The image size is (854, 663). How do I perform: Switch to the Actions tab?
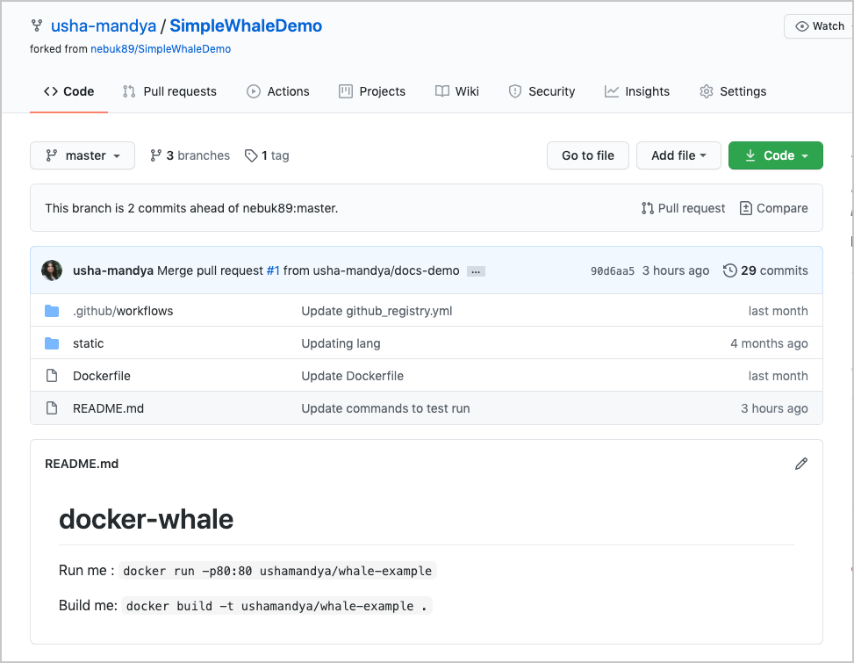(278, 91)
